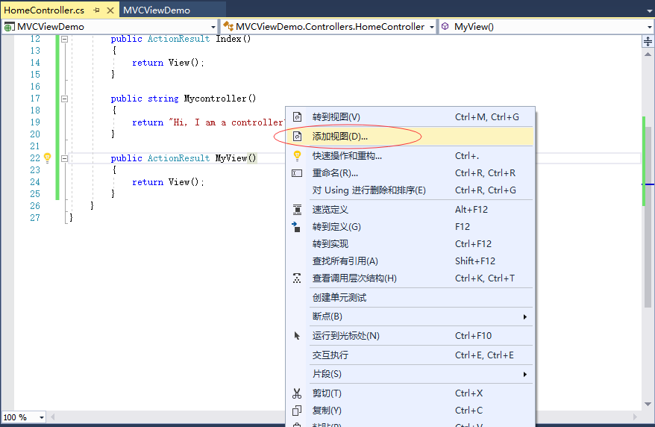Collapse the MyView() method outline

65,158
